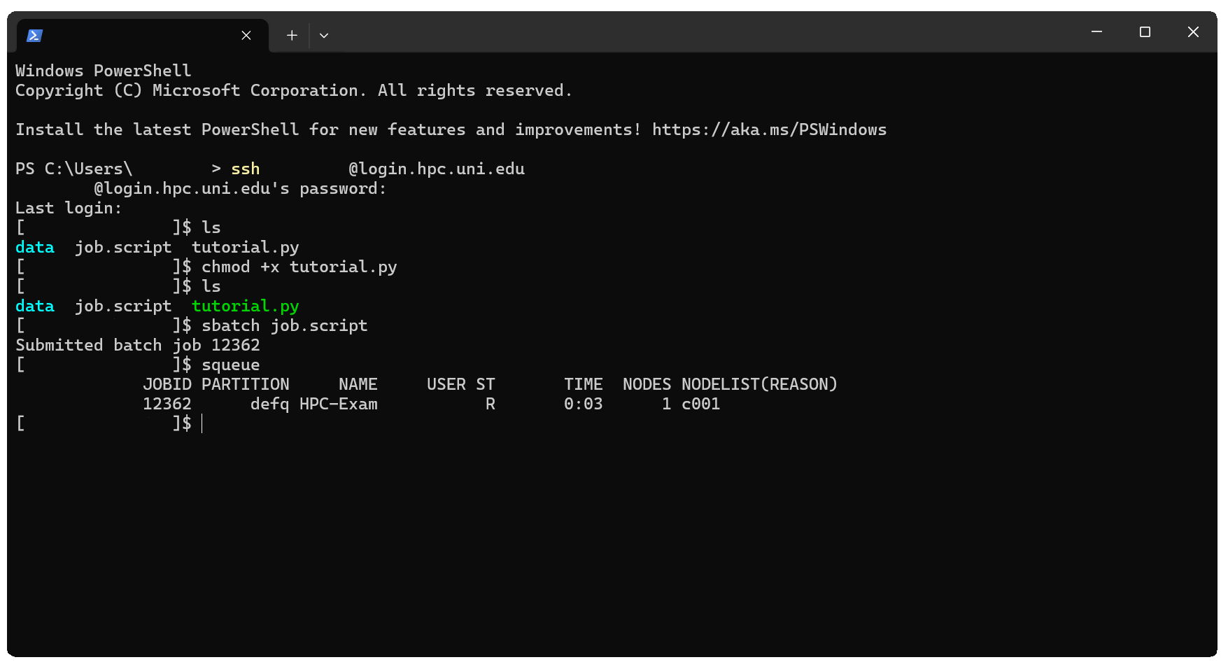Open the aka.ms/PSWindows link

point(769,130)
